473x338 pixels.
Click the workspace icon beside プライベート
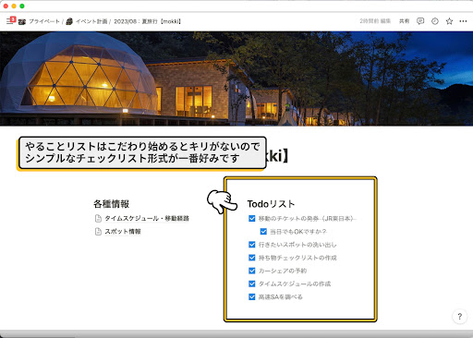click(x=22, y=21)
